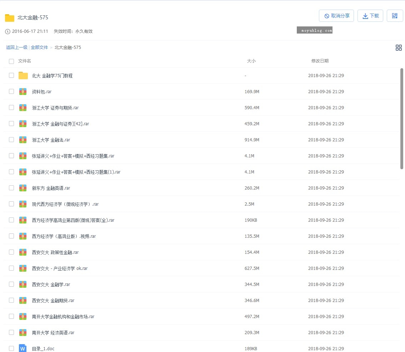Click rar icon of 西安交大 金融期货.rar
This screenshot has width=405, height=352.
(23, 300)
